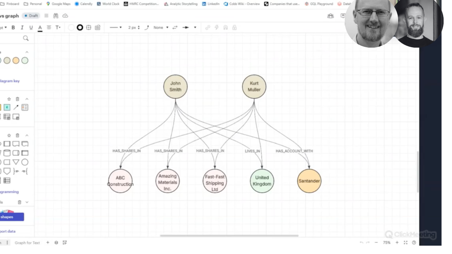Image resolution: width=452 pixels, height=254 pixels.
Task: Open the hamburger menu beside Draft
Action: pos(46,15)
